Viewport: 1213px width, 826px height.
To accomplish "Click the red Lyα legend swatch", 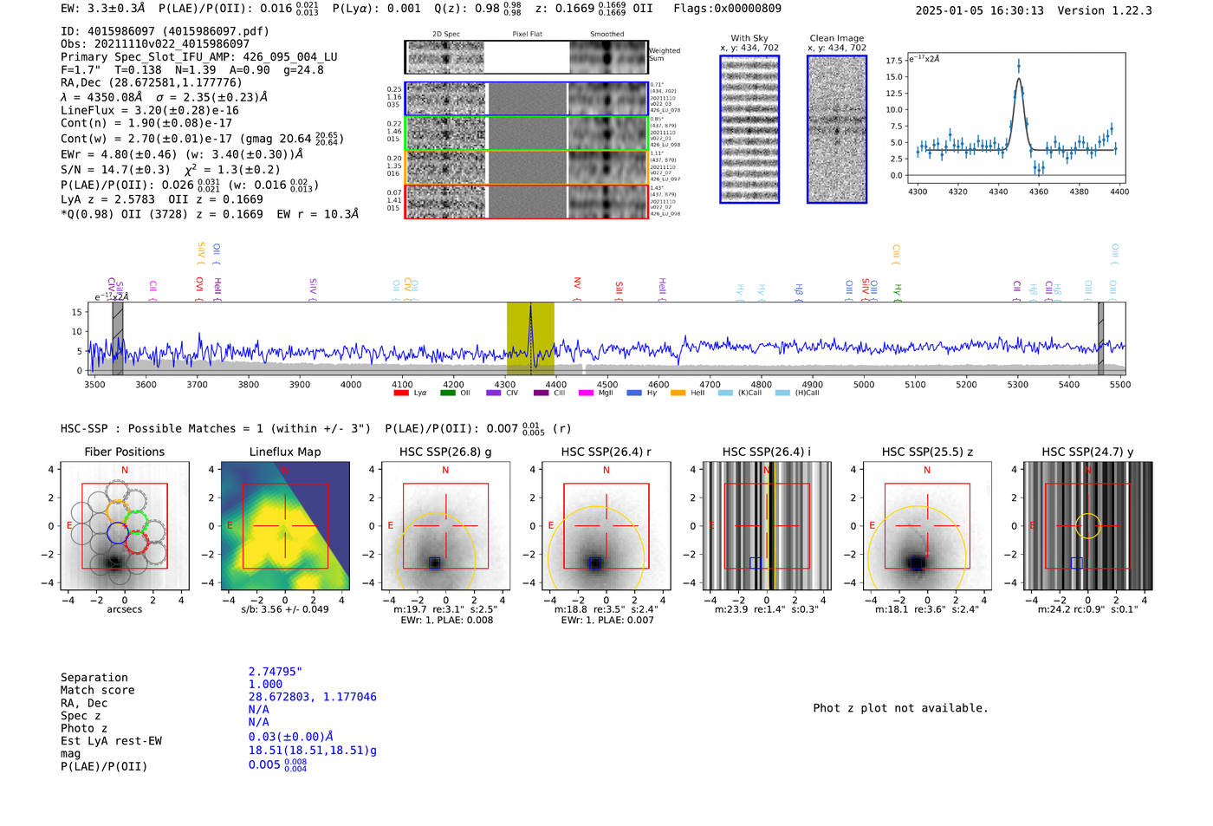I will coord(401,393).
